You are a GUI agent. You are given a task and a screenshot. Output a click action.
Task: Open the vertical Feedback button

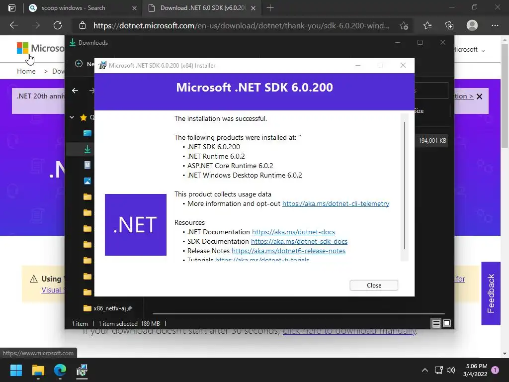pos(491,293)
